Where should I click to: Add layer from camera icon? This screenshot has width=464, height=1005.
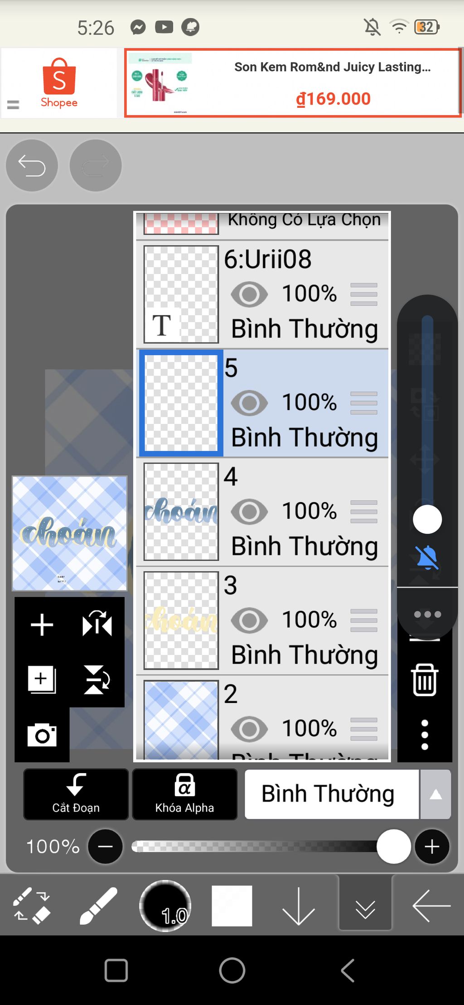(x=42, y=735)
